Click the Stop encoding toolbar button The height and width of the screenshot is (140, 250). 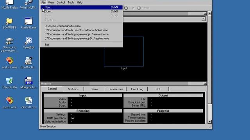point(129,8)
